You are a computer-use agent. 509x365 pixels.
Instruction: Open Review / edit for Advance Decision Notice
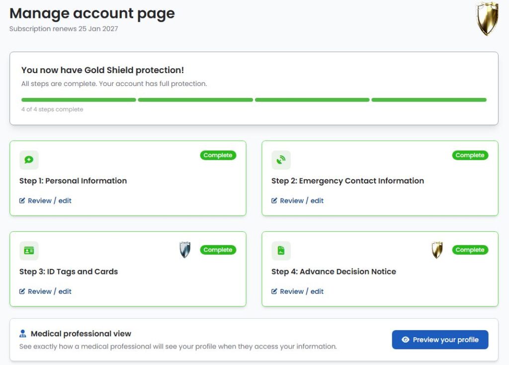(298, 291)
